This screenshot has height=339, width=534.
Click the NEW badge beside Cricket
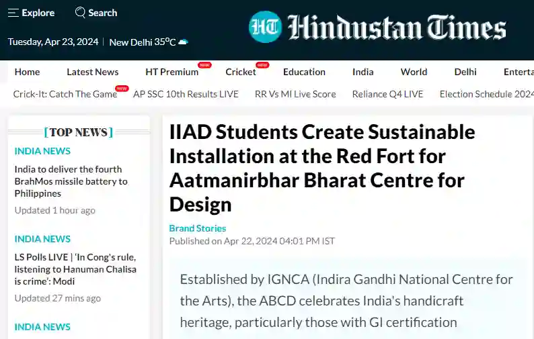click(x=262, y=64)
